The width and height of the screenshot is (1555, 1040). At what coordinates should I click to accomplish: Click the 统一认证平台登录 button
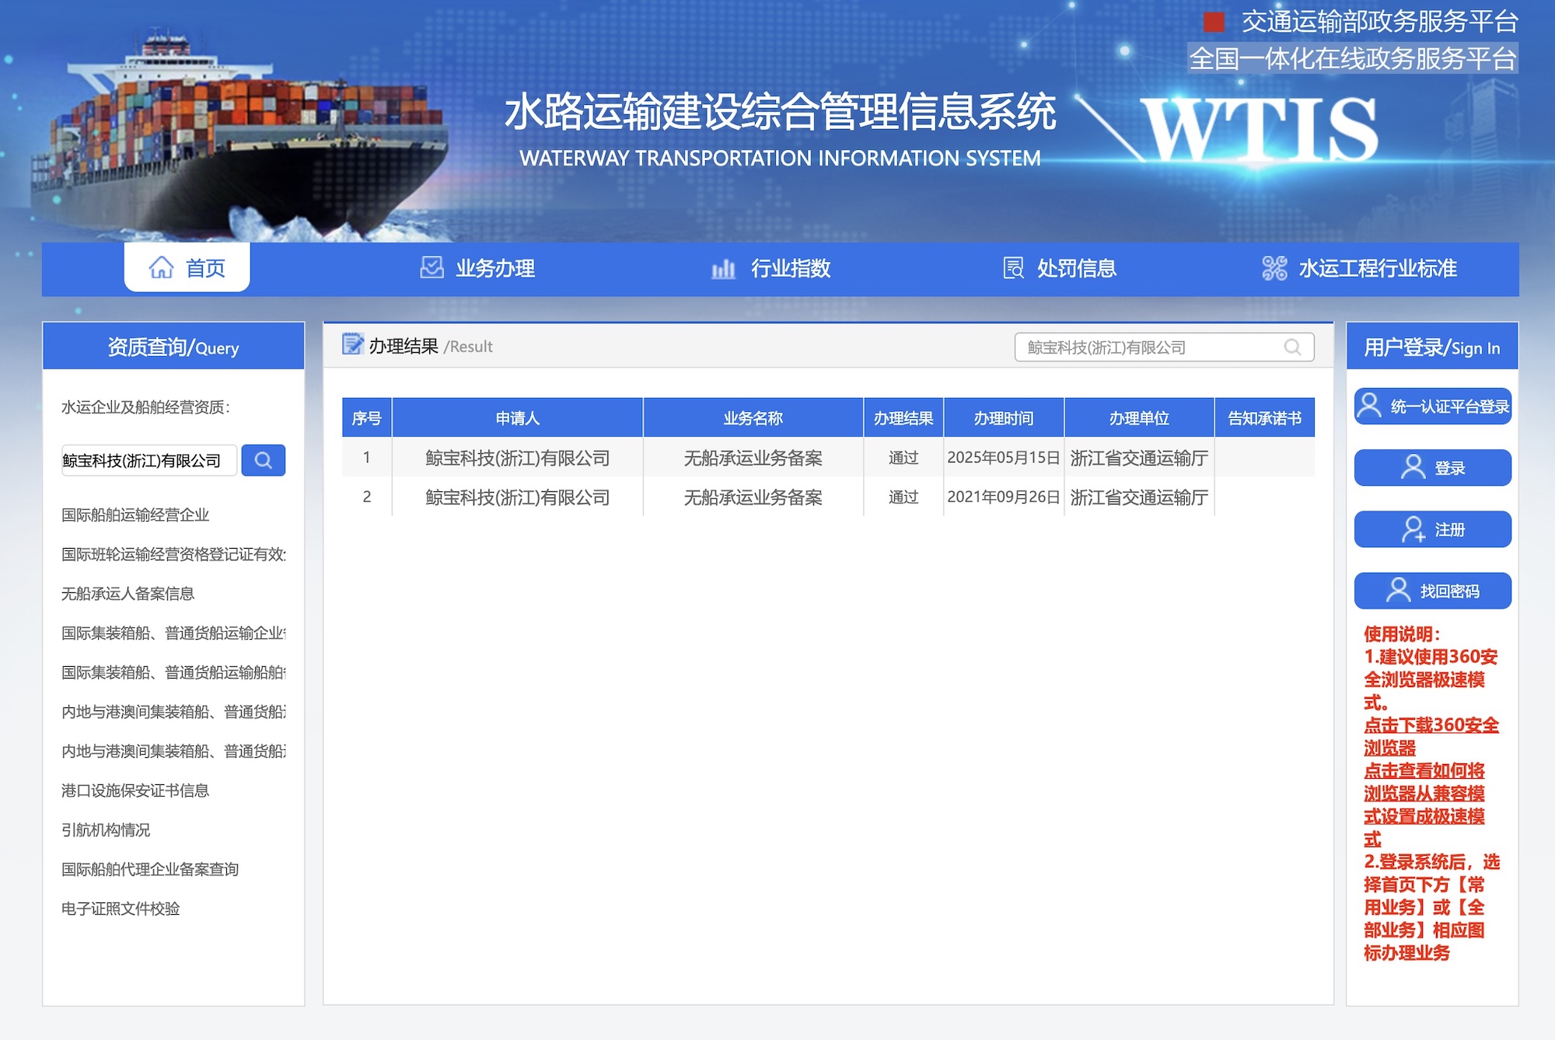pyautogui.click(x=1432, y=407)
